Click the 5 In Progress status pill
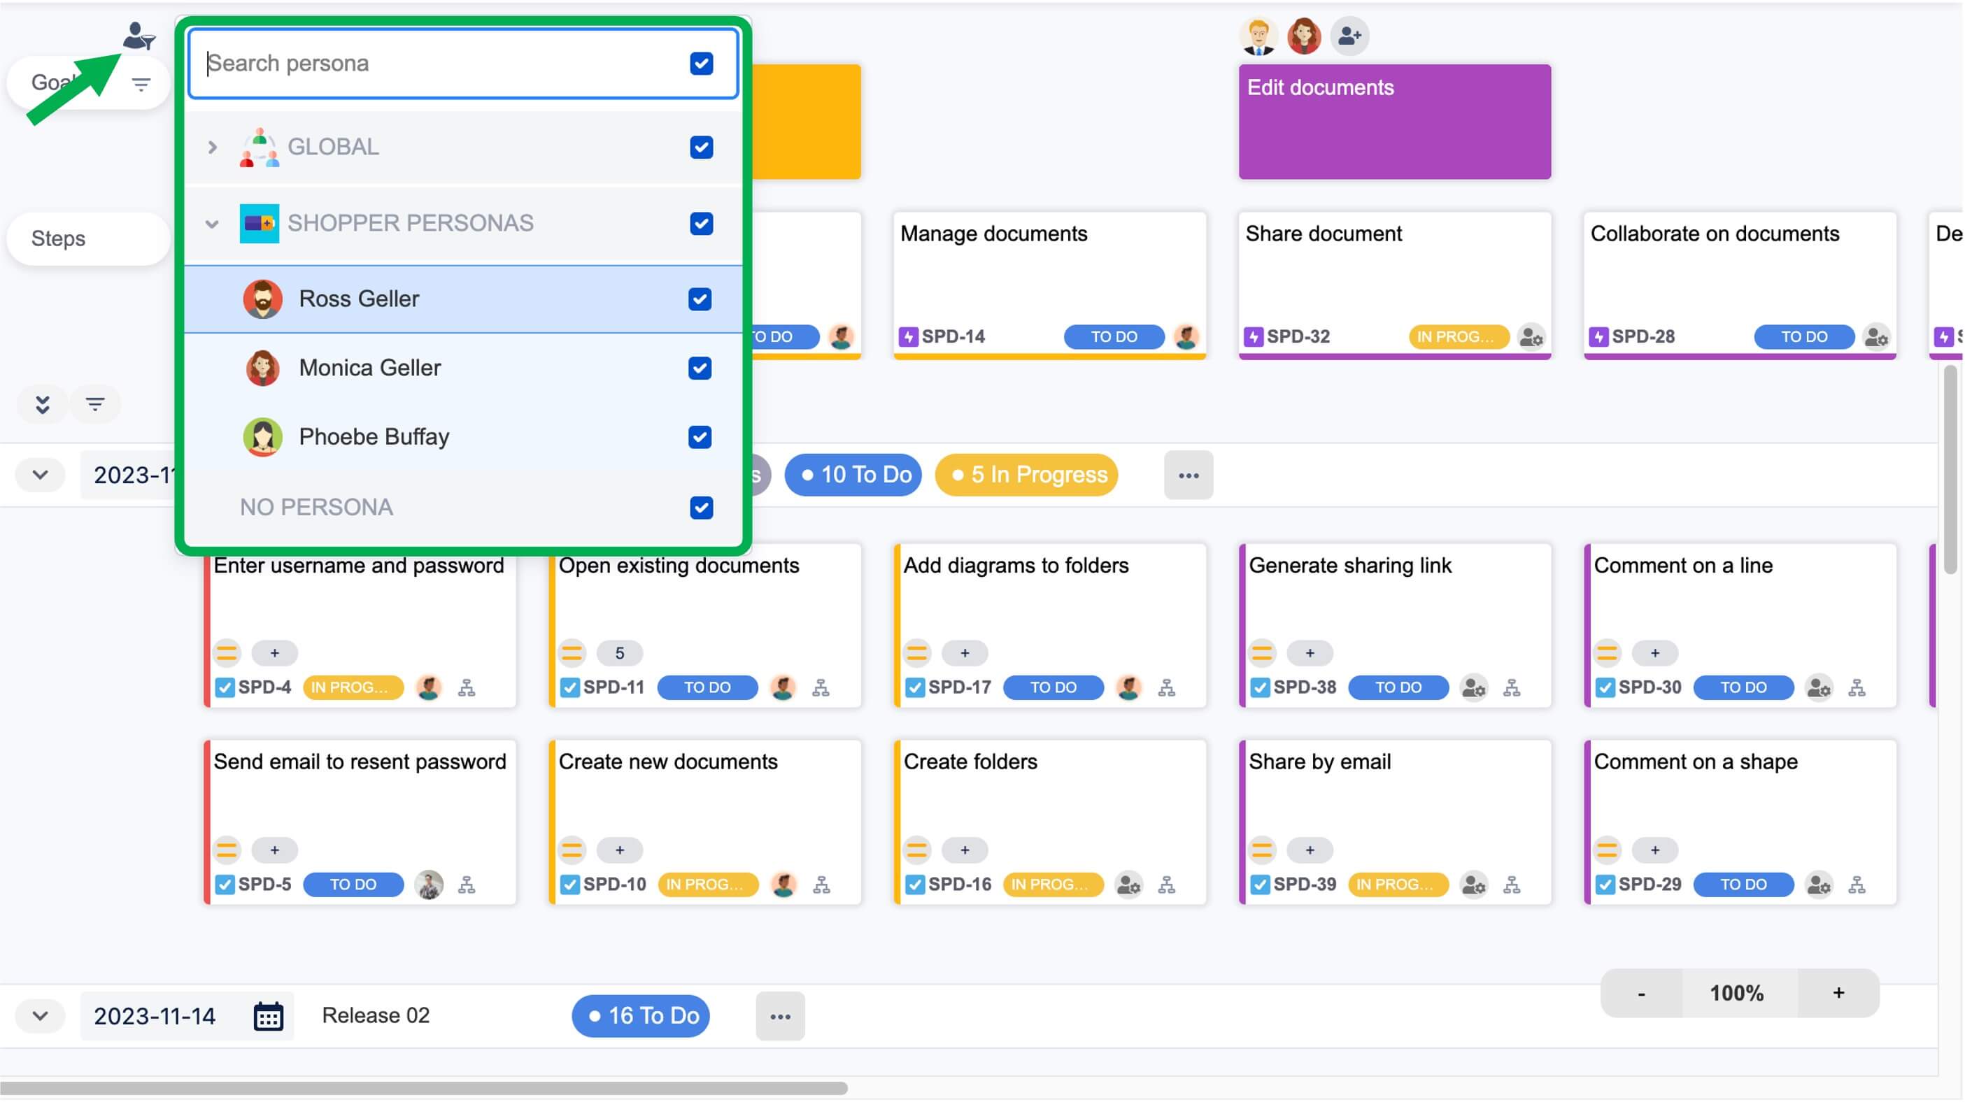 [x=1027, y=475]
